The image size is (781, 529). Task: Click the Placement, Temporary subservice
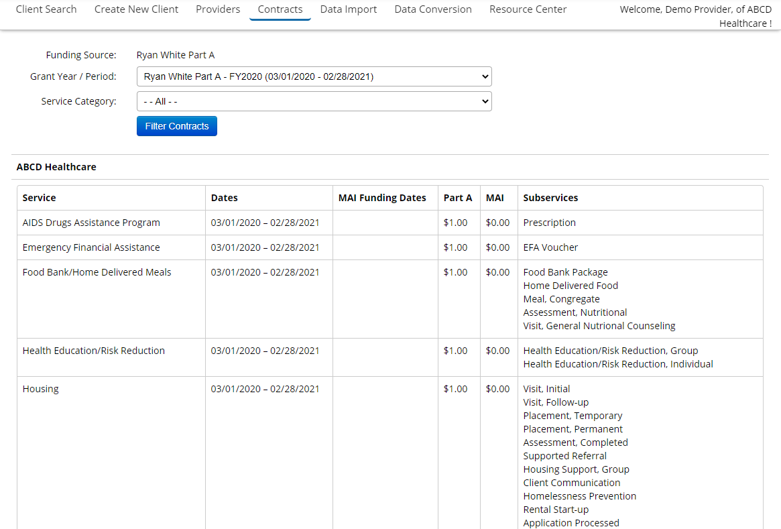click(573, 416)
